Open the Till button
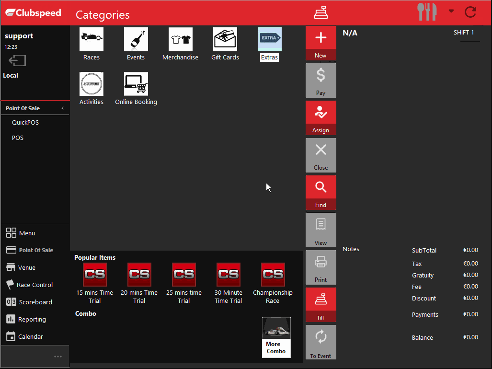Screen dimensions: 492x369 320,305
